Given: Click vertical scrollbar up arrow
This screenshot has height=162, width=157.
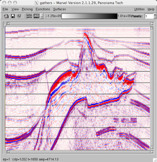Looking at the screenshot, I should [152, 28].
